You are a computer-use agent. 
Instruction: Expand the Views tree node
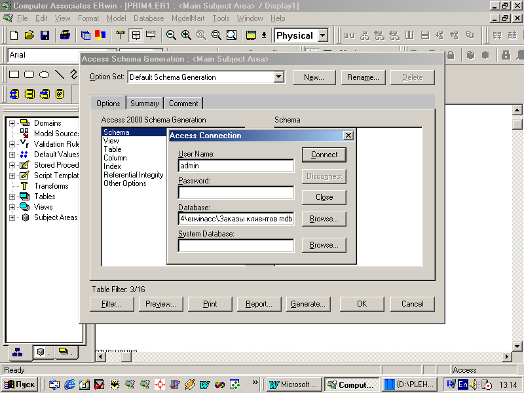coord(12,207)
